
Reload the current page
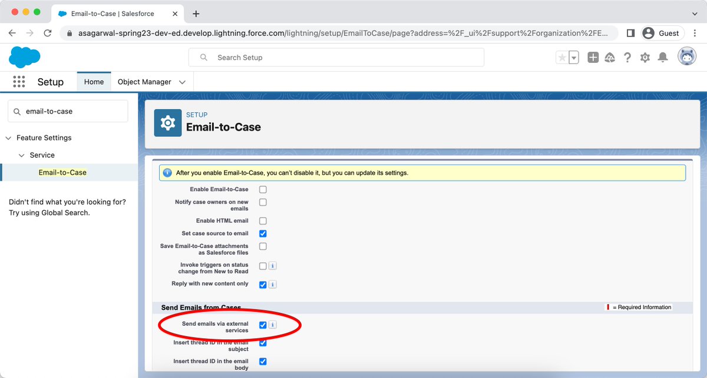(x=48, y=34)
